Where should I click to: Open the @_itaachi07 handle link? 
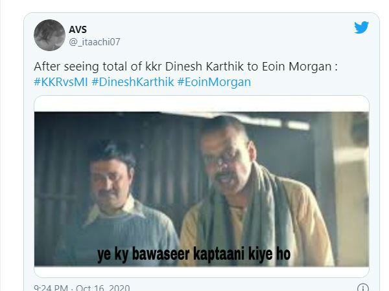(95, 42)
